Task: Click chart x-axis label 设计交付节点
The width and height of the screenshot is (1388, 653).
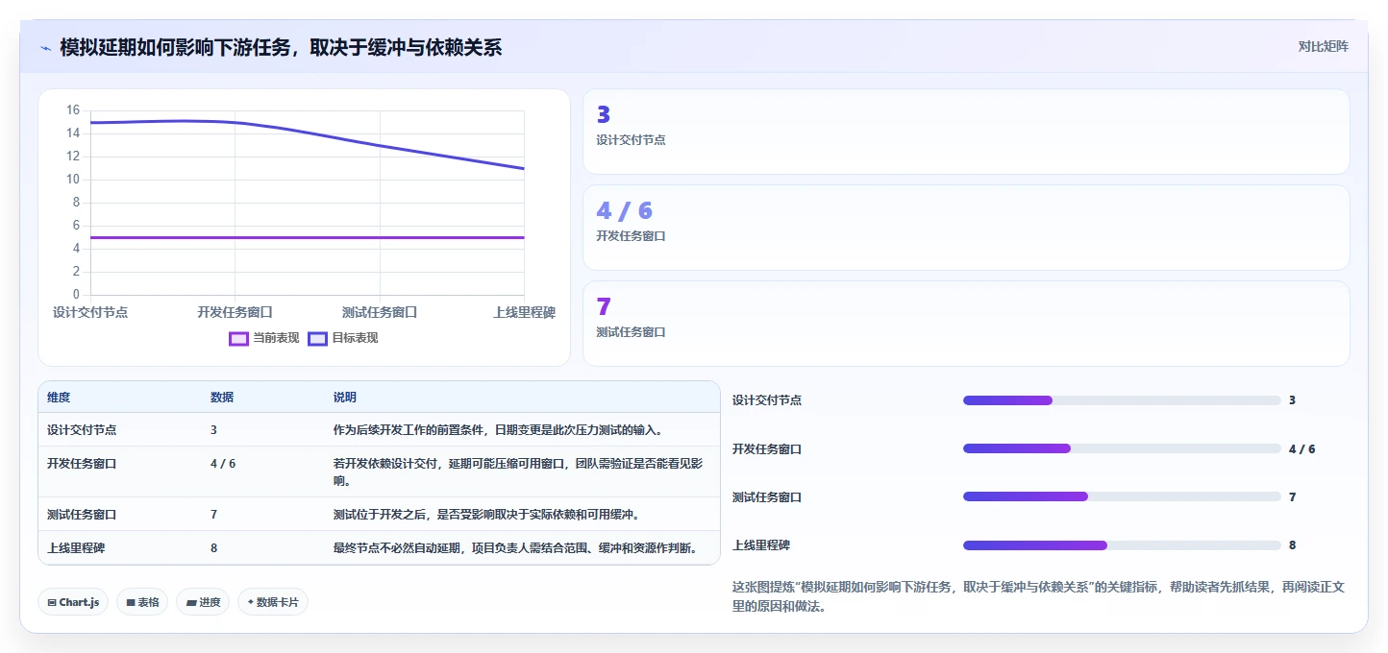Action: 90,312
